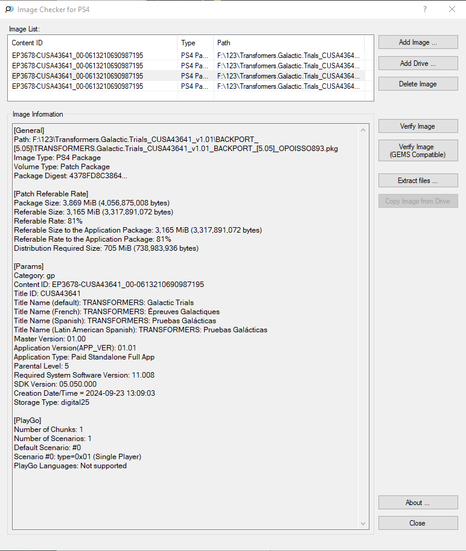Click the "[Patch Referable Rate]" heading
Viewport: 466px width, 551px height.
pyautogui.click(x=51, y=193)
